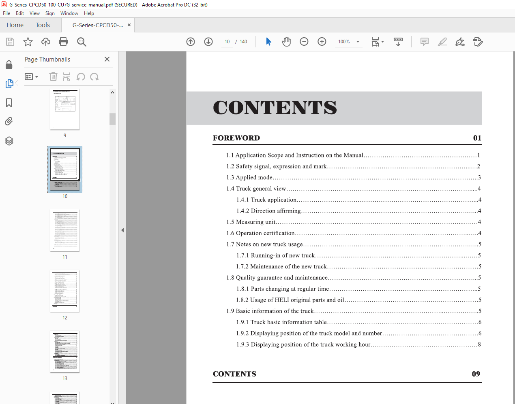Switch to the Home tab
The width and height of the screenshot is (515, 404).
point(15,25)
